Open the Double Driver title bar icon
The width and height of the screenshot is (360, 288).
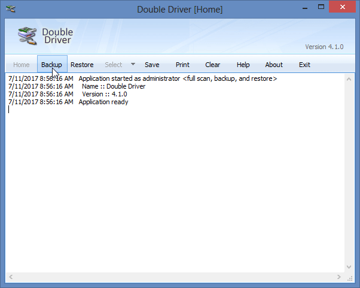pos(11,9)
